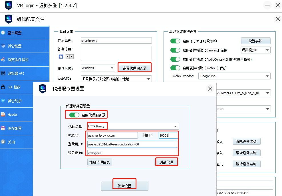The height and width of the screenshot is (196, 282).
Task: Toggle the hardware fingerprint 【Canvas】 protection switch
Action: [175, 50]
